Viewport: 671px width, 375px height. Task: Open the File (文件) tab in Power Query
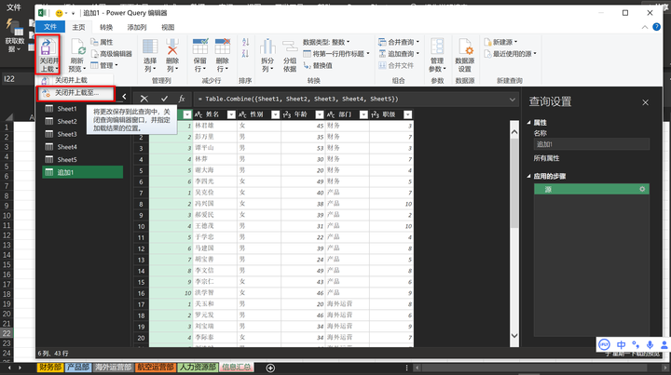click(50, 27)
